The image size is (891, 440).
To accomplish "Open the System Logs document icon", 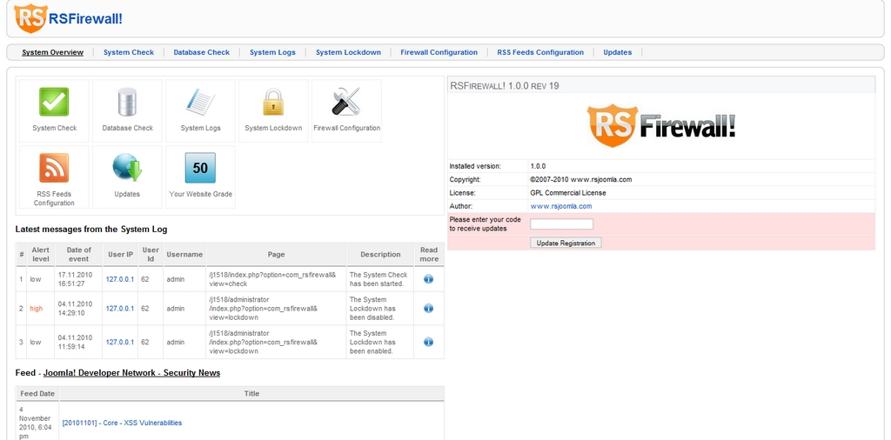I will point(200,103).
